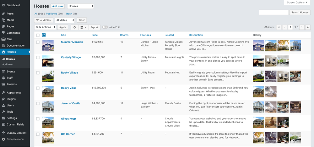
Task: Toggle the Inline Edit switch
Action: [x=105, y=27]
